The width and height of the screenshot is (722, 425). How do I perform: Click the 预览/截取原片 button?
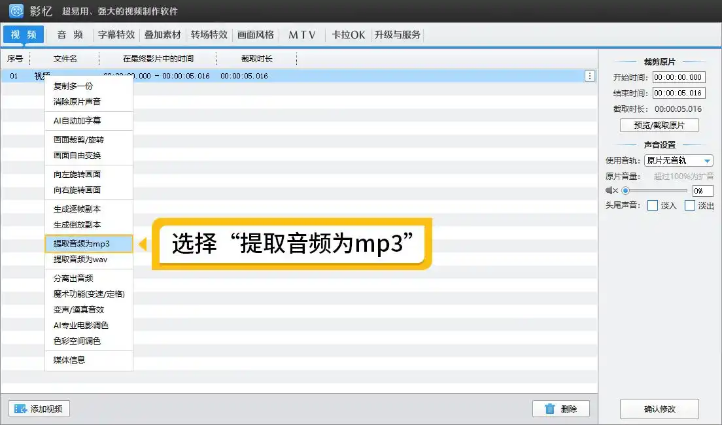pyautogui.click(x=659, y=126)
